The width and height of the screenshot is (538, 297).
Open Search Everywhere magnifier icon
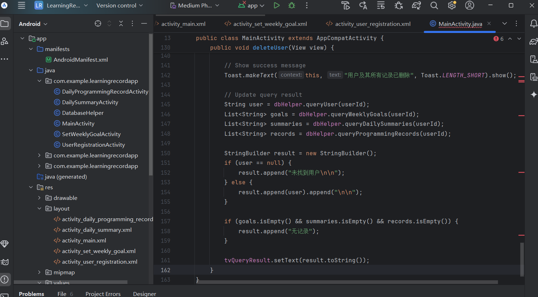point(434,5)
